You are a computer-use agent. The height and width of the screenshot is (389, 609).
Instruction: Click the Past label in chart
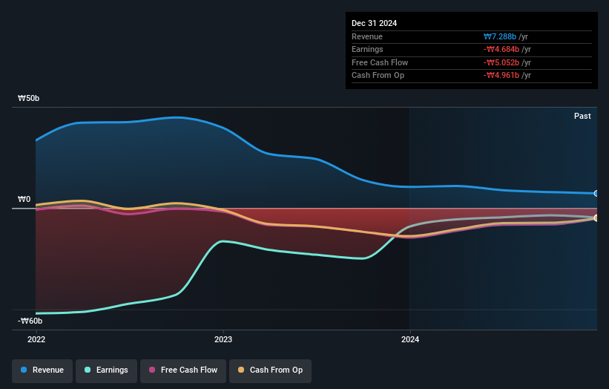pos(582,116)
